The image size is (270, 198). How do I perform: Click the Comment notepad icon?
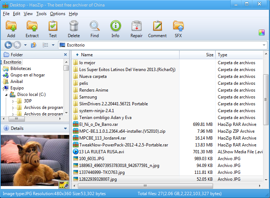158,26
